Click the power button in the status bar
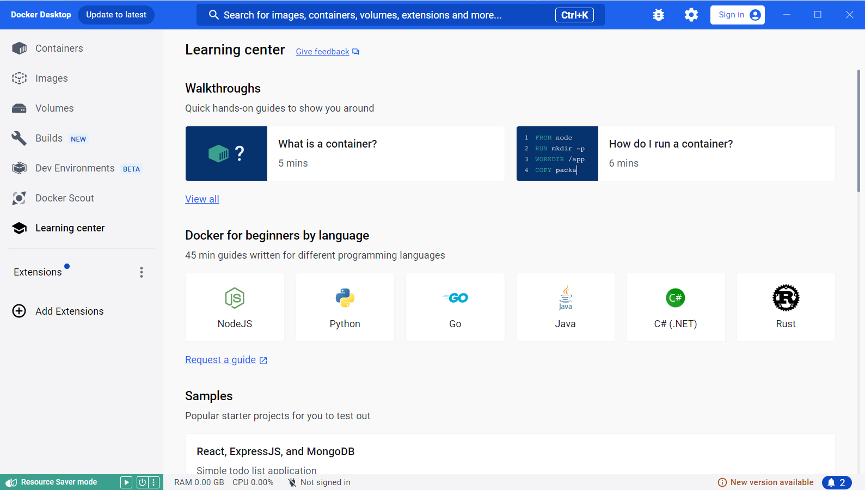Screen dimensions: 865x490 click(142, 482)
